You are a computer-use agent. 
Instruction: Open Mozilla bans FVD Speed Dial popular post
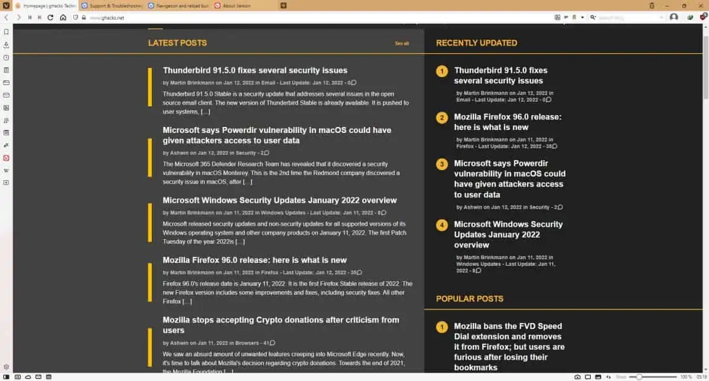click(509, 347)
